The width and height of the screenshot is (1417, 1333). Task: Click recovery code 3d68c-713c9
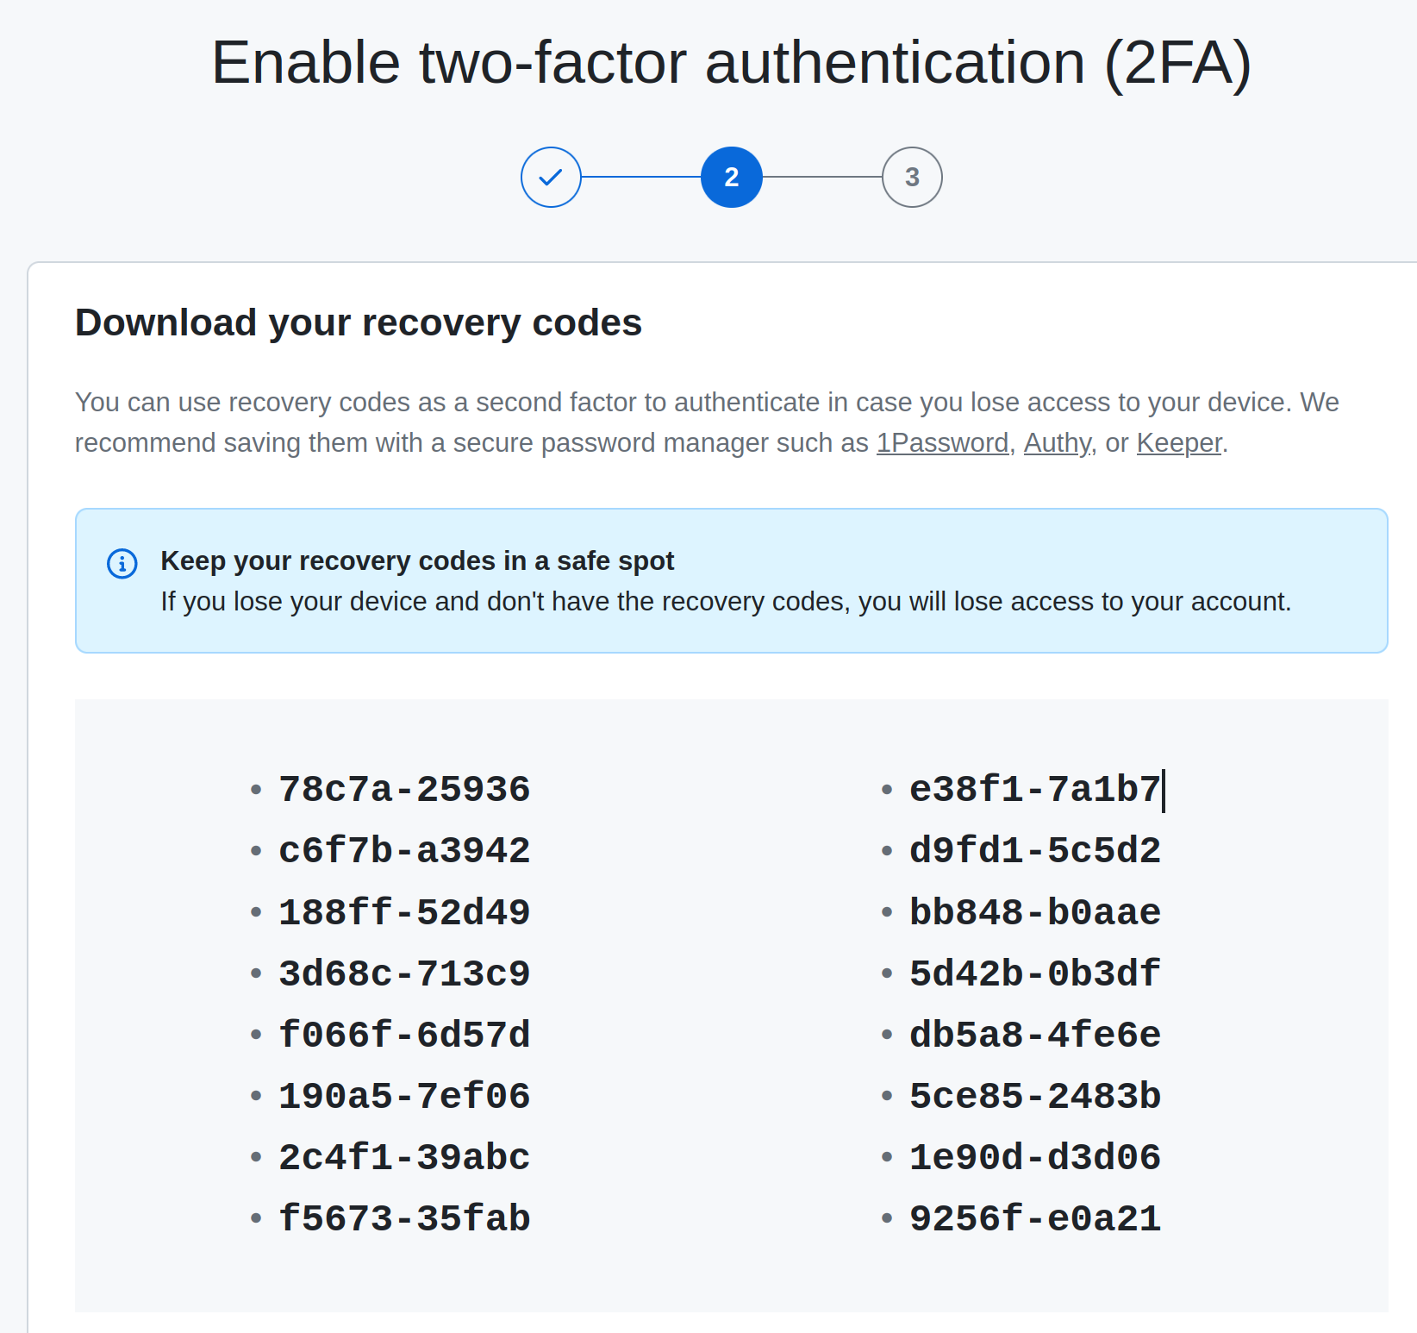pyautogui.click(x=404, y=974)
